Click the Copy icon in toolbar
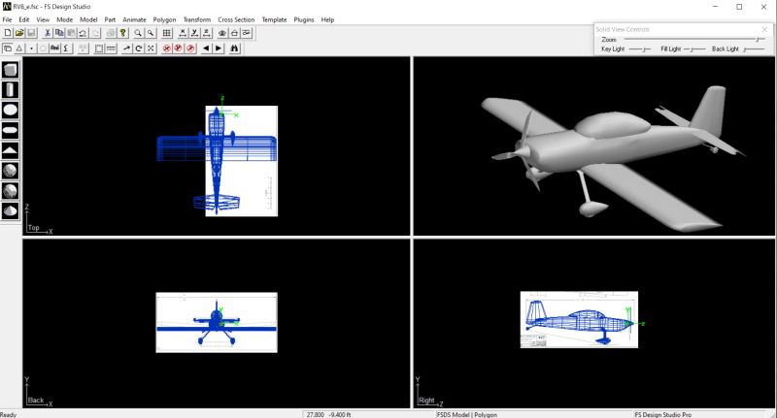Viewport: 777px width, 418px height. click(59, 33)
